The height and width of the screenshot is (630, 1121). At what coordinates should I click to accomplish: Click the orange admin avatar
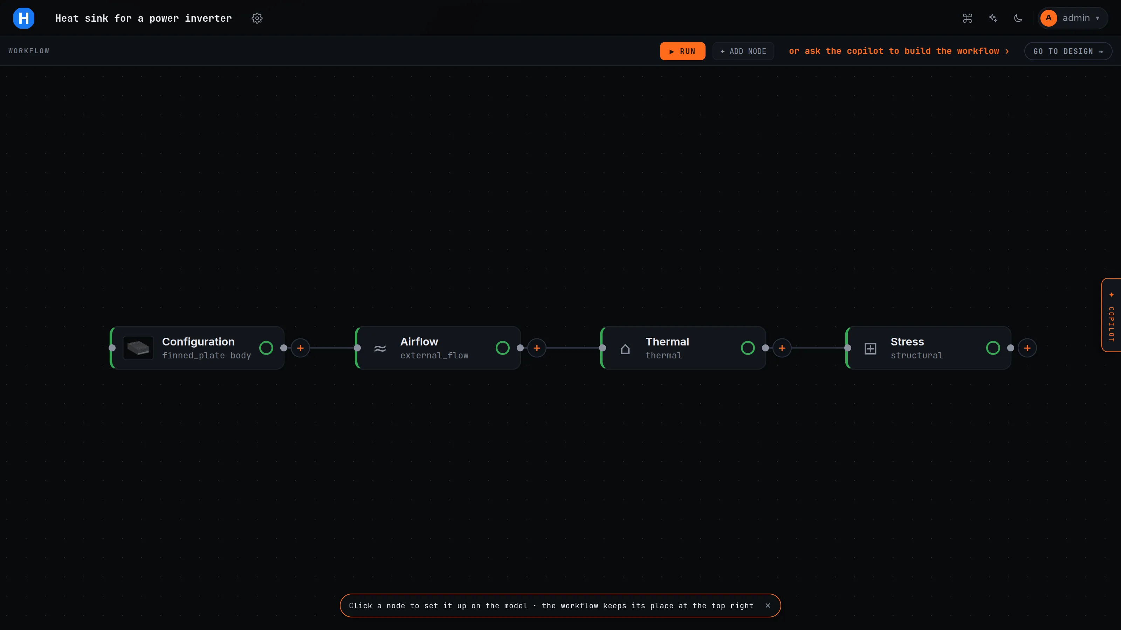pos(1049,18)
